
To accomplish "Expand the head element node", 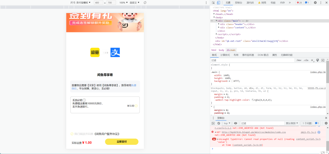I will pyautogui.click(x=214, y=14).
